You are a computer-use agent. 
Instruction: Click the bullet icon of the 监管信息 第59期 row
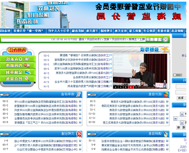[x=167, y=141]
